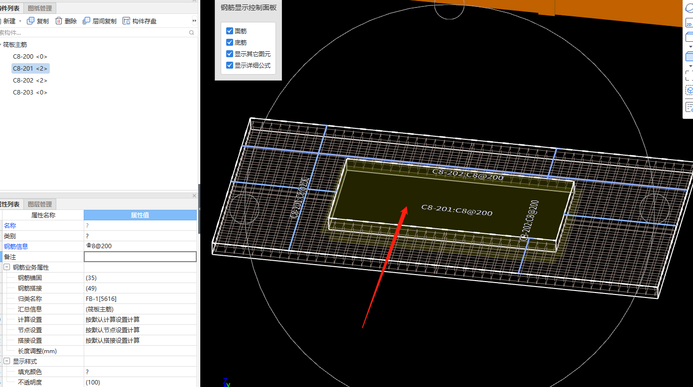
Task: Uncheck the 显示其它图元 checkbox
Action: coord(230,54)
